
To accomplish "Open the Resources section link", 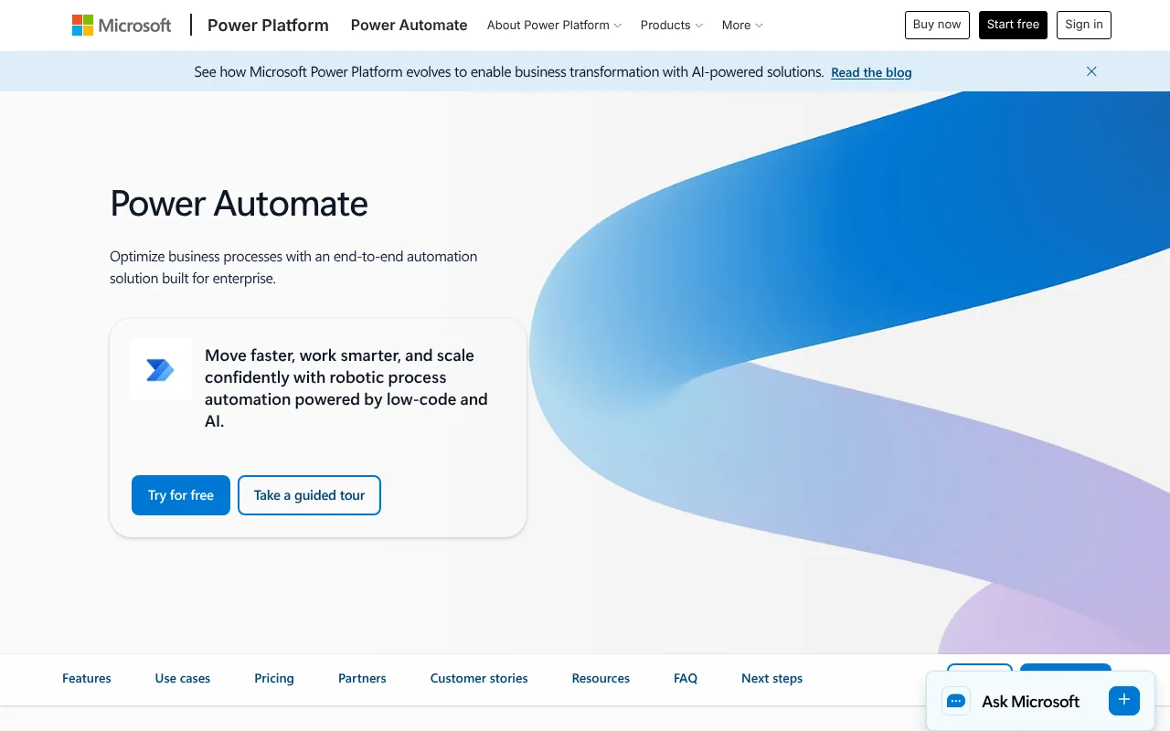I will [x=601, y=678].
